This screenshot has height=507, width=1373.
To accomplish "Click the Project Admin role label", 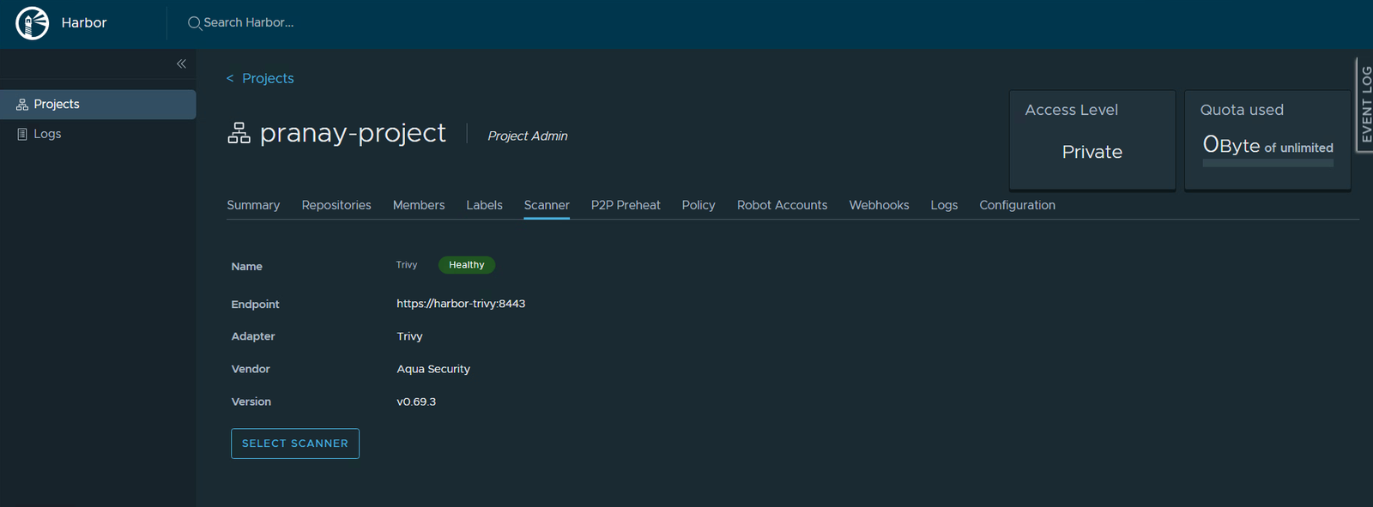I will [528, 136].
